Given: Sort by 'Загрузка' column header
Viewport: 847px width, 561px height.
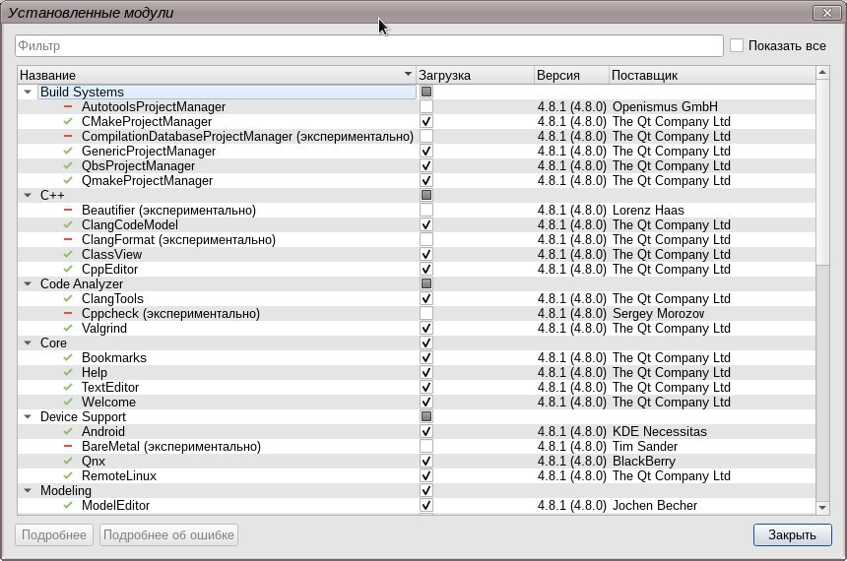Looking at the screenshot, I should 475,75.
